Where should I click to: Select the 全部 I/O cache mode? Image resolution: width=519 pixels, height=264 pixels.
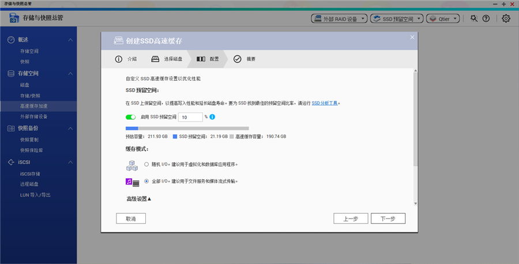tap(146, 181)
